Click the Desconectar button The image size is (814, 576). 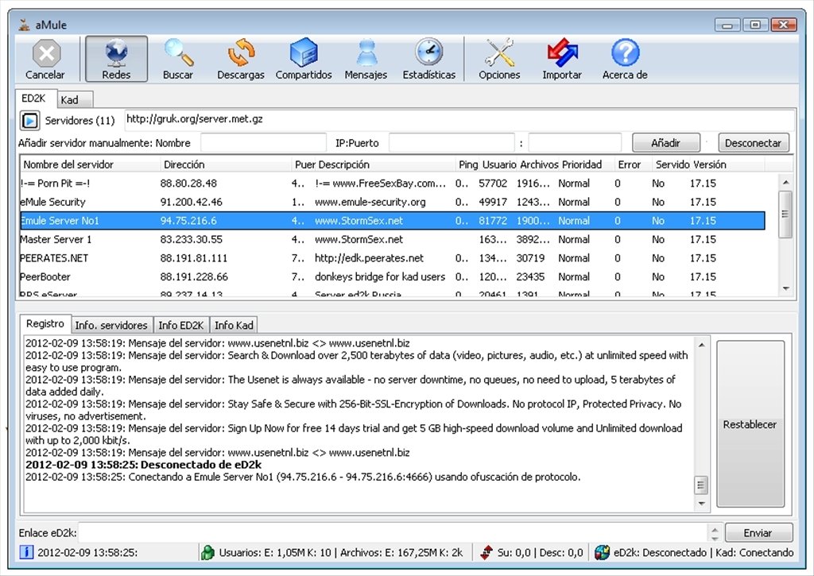754,143
